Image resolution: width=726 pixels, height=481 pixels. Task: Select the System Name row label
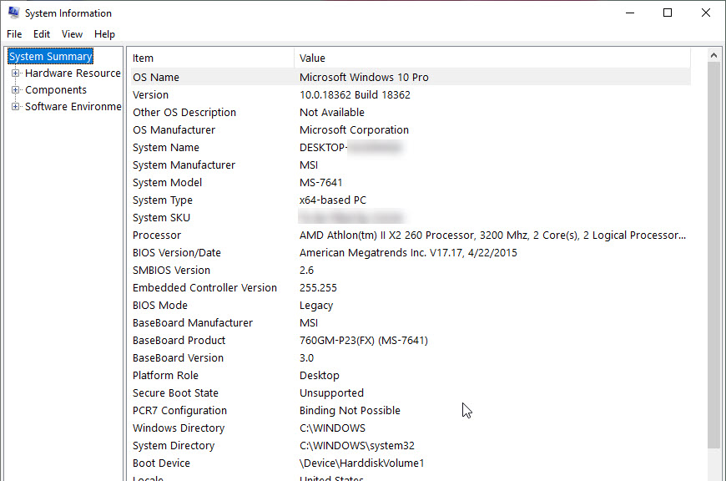pos(166,148)
